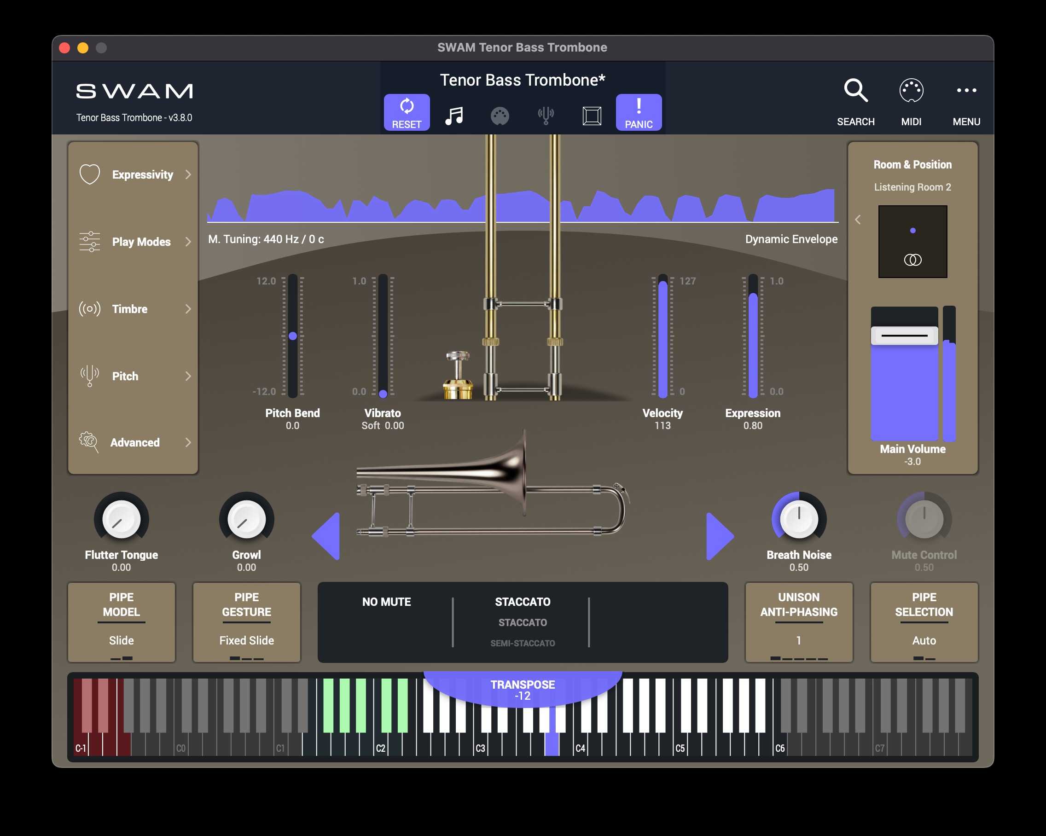The width and height of the screenshot is (1046, 836).
Task: Open the Menu via the three-dot icon
Action: (967, 90)
